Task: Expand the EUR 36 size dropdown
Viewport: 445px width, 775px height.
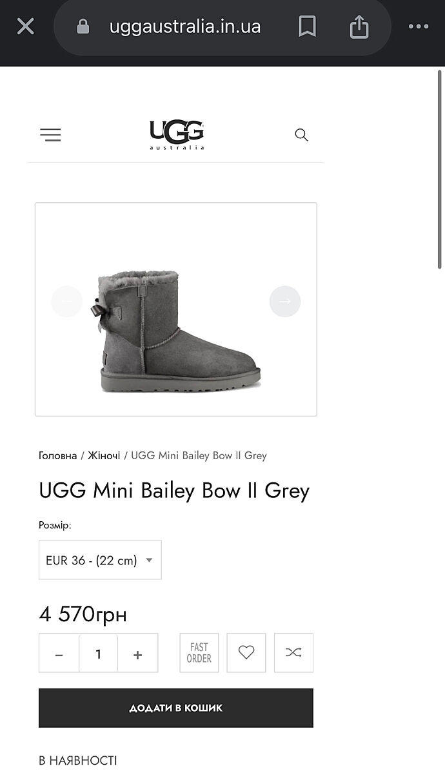Action: tap(100, 560)
